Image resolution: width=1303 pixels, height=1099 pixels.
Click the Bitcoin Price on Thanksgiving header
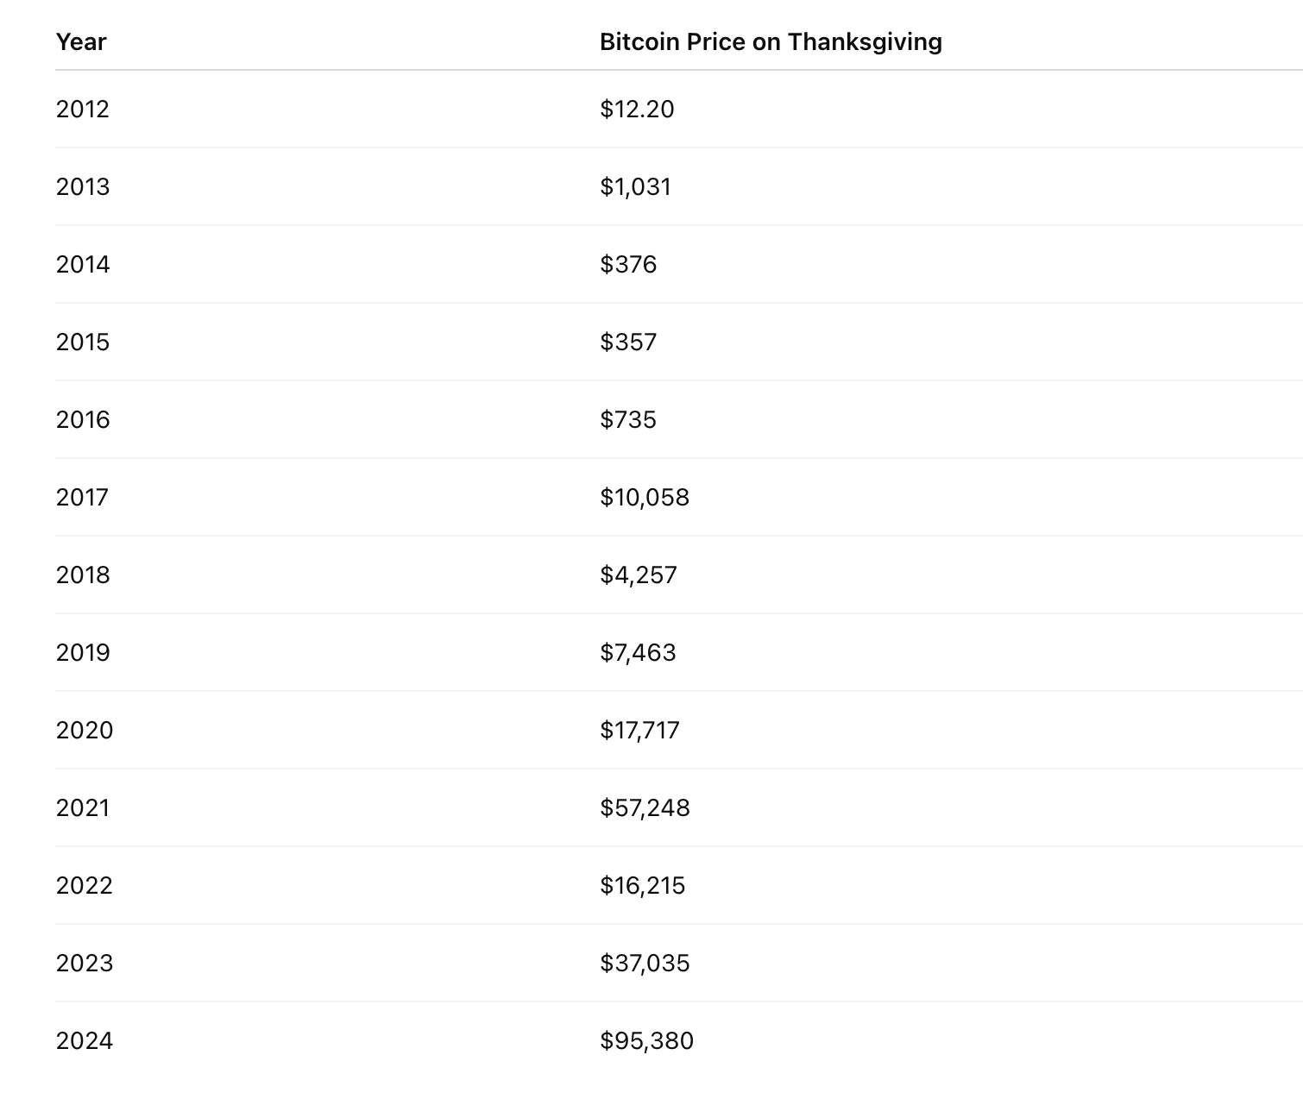pyautogui.click(x=771, y=41)
